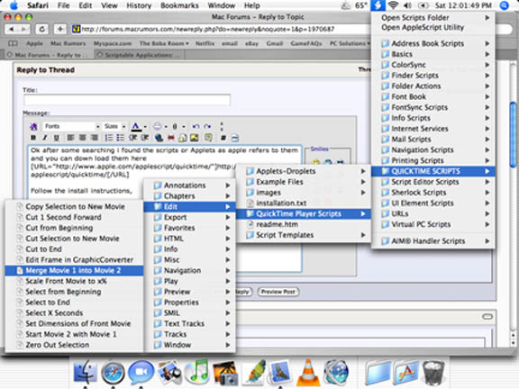Click the Preview Post button

pyautogui.click(x=278, y=292)
